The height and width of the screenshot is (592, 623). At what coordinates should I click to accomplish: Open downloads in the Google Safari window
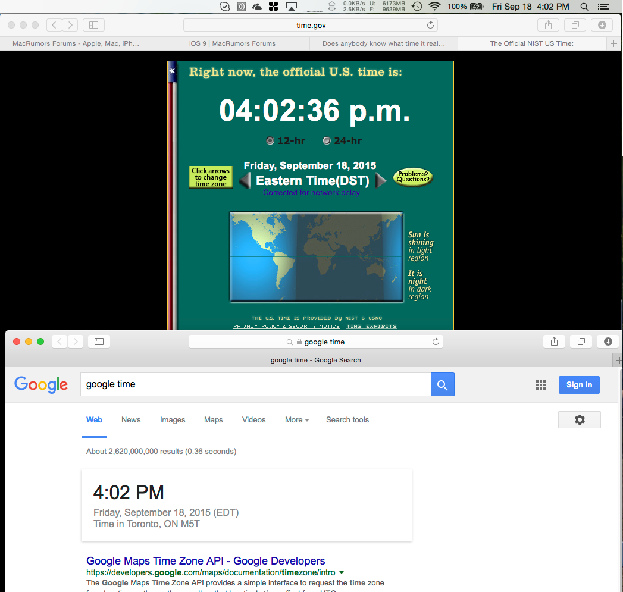tap(608, 342)
